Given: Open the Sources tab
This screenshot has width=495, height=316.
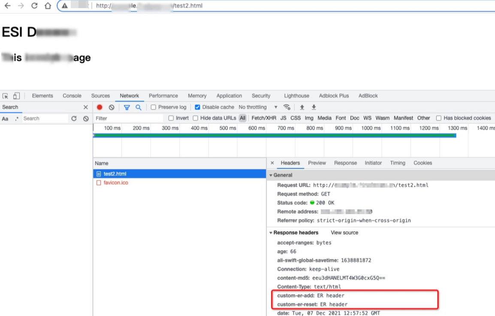Looking at the screenshot, I should coord(100,96).
